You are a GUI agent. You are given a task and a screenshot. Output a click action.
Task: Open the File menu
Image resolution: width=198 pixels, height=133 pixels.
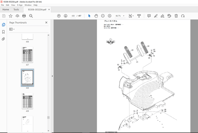tap(3, 5)
